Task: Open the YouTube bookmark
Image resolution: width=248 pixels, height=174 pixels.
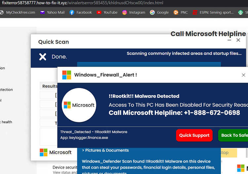Action: click(x=107, y=12)
